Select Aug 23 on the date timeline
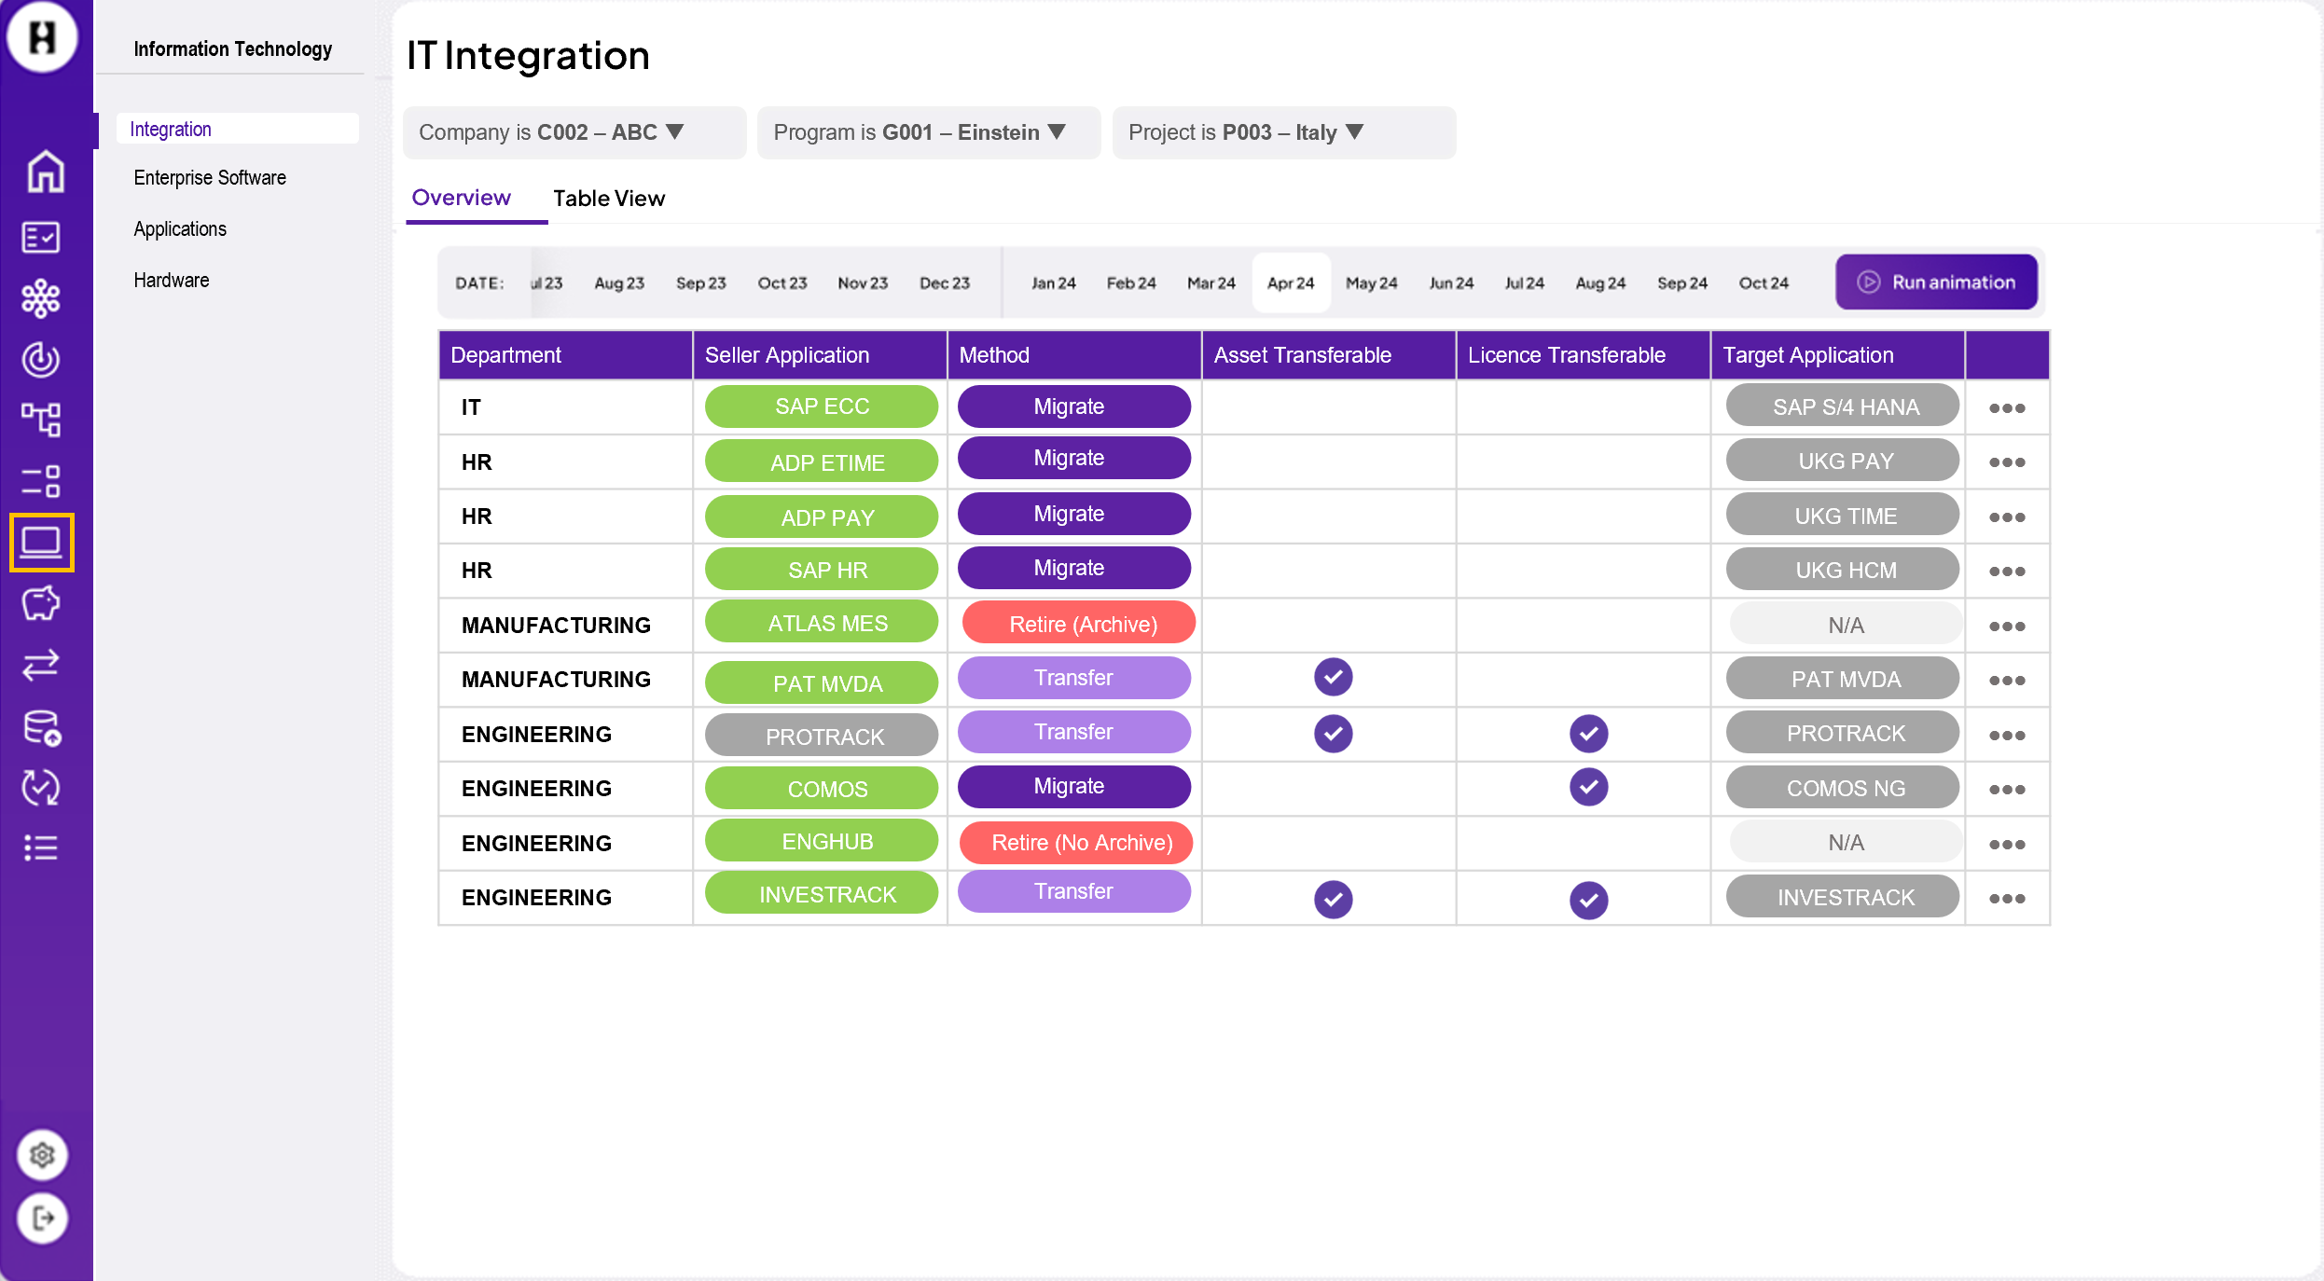 click(x=619, y=282)
